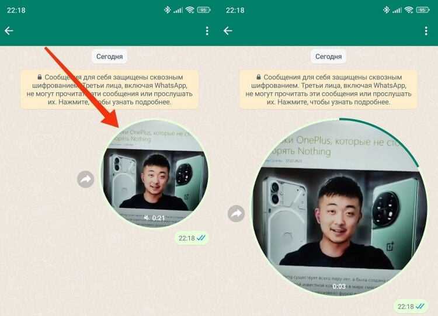The height and width of the screenshot is (316, 438).
Task: Tap the 22:18 read-receipt under small video
Action: [192, 238]
